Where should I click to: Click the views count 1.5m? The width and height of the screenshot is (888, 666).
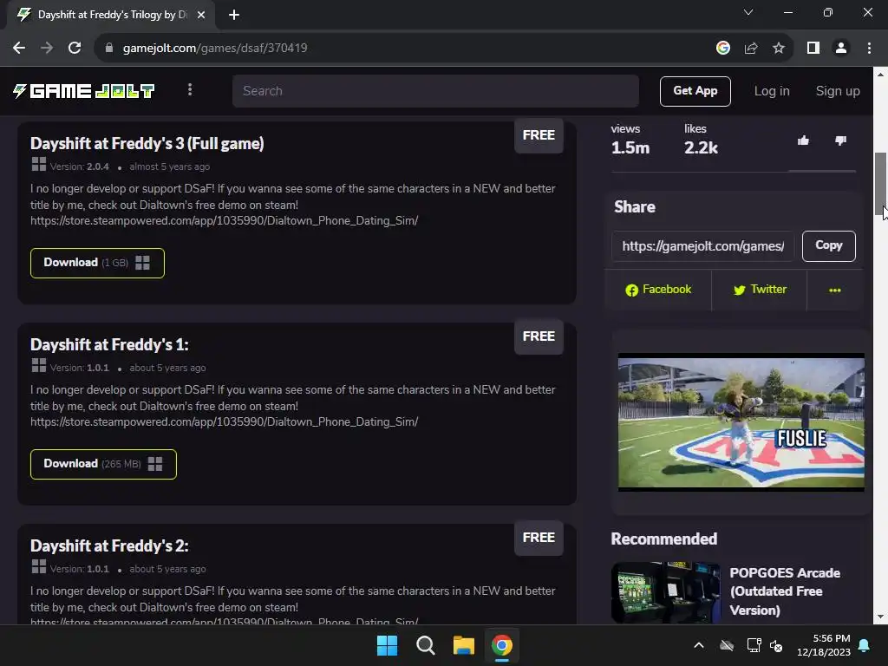point(630,147)
